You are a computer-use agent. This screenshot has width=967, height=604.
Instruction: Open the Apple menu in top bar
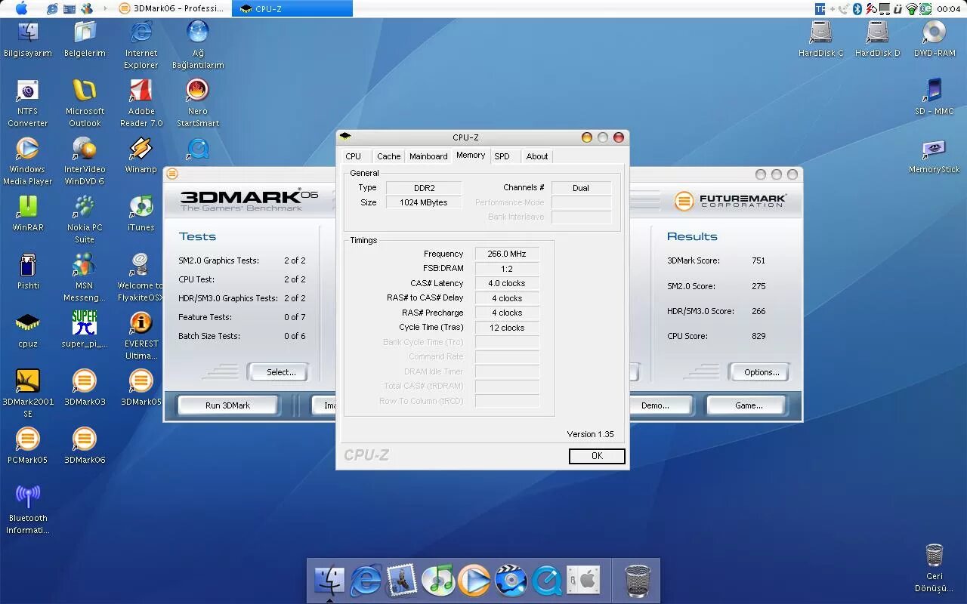pyautogui.click(x=21, y=8)
